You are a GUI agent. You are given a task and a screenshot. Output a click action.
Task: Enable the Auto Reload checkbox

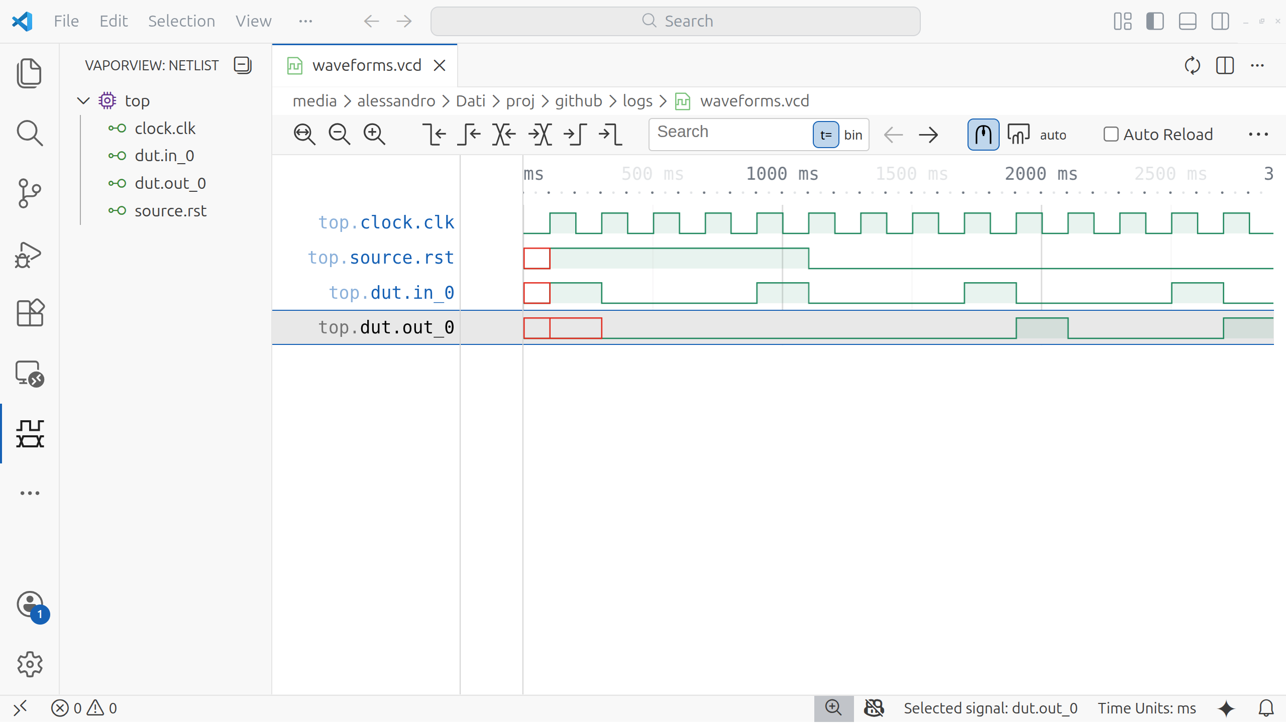pyautogui.click(x=1111, y=135)
